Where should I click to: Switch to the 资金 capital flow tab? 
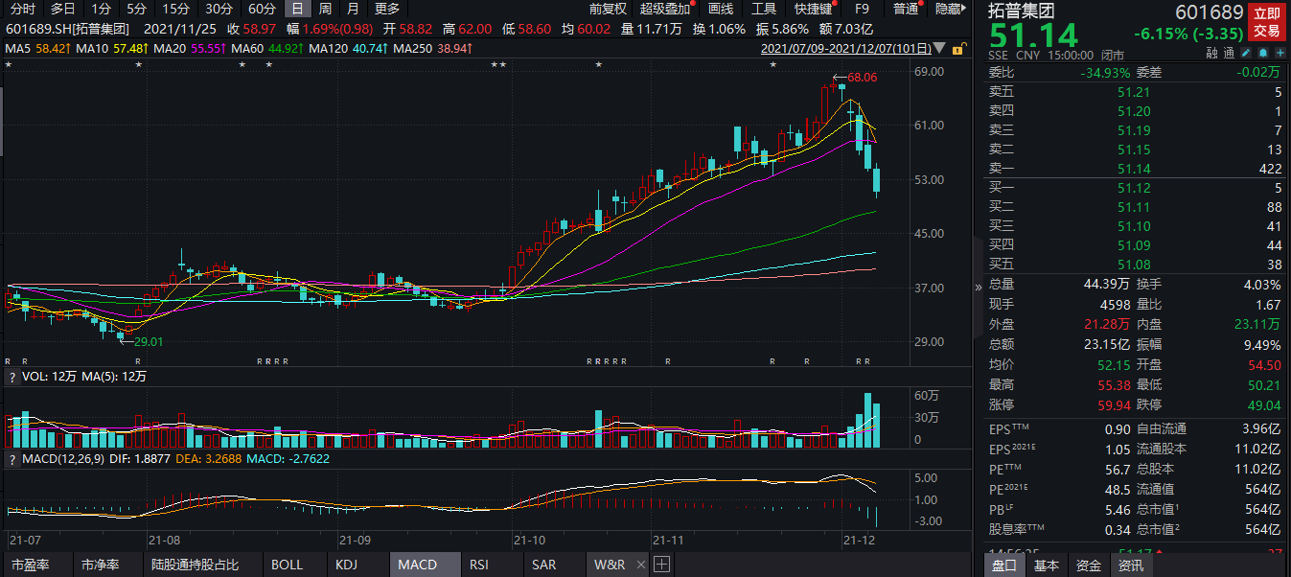point(1088,565)
